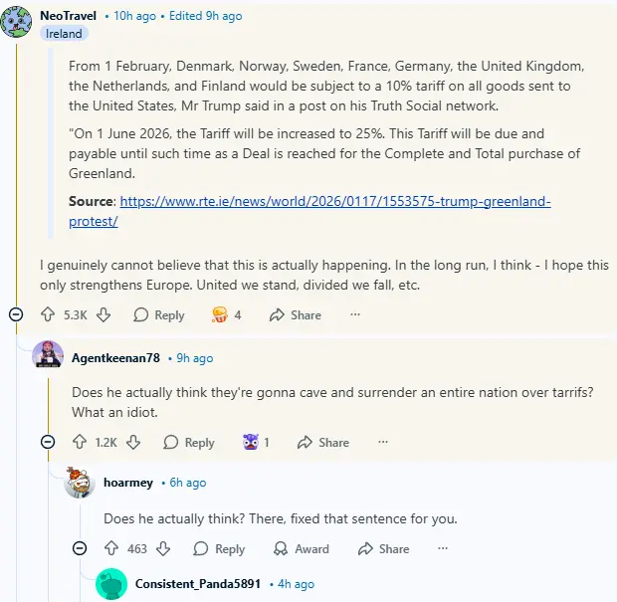
Task: Open more options on Agentkeenan78's comment
Action: 383,442
